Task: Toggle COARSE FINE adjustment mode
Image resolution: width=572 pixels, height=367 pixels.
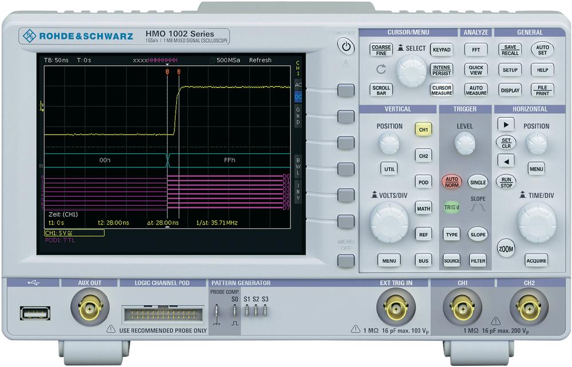Action: (x=381, y=50)
